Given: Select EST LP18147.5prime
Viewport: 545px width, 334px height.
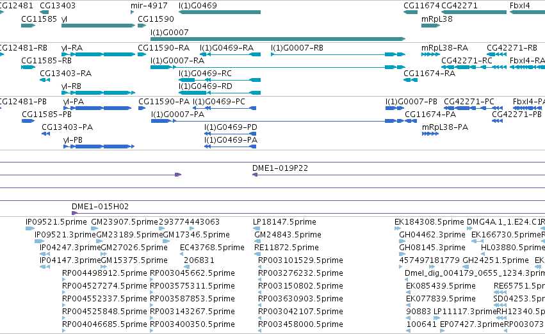Looking at the screenshot, I should tap(284, 222).
